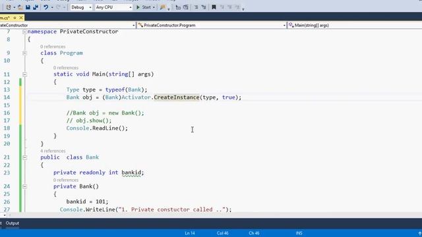
Task: Click the 0 references link above private Bank()
Action: 66,180
